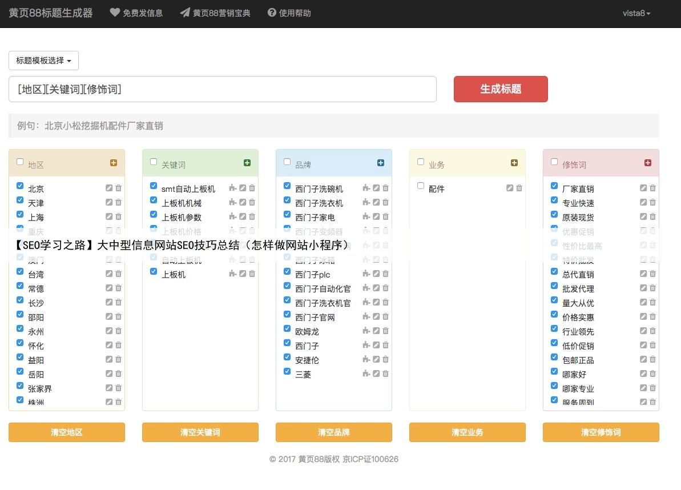Add a new keyword in 关键词 panel
The image size is (681, 490).
(x=247, y=163)
